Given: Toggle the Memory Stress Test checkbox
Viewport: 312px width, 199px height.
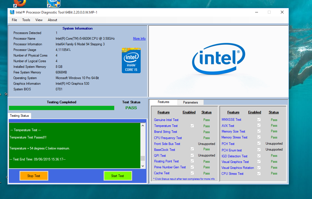Looking at the screenshot, I should pos(259,137).
